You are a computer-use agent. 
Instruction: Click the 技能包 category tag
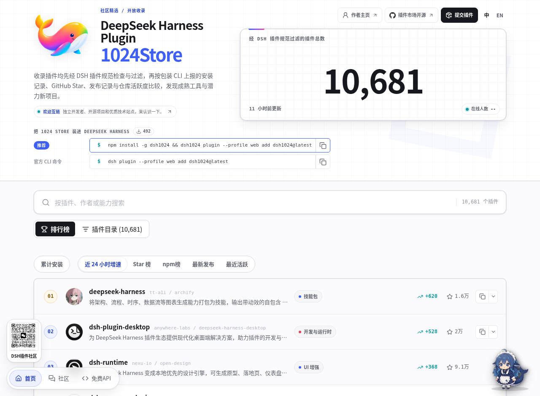tap(308, 297)
